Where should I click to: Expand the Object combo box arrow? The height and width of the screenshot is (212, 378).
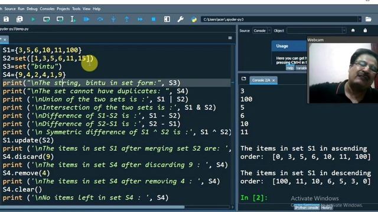click(344, 31)
